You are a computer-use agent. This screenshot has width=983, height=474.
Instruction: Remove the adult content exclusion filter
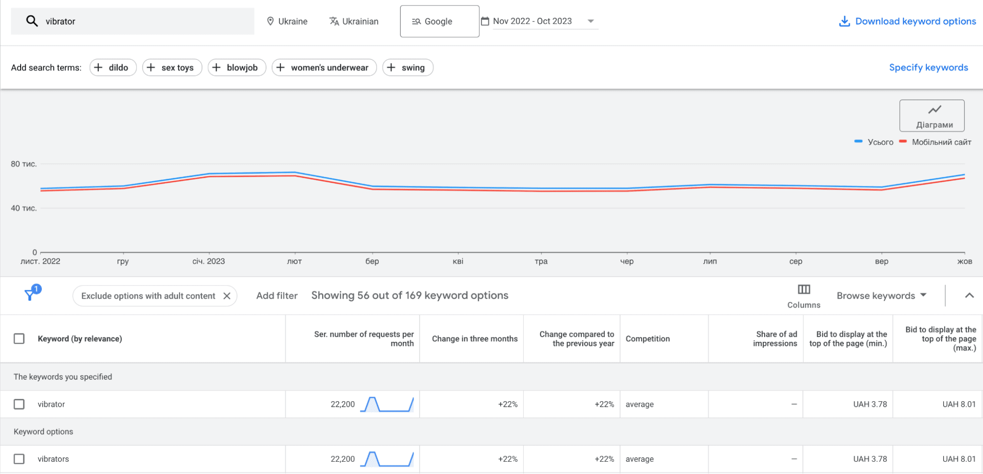click(x=227, y=296)
